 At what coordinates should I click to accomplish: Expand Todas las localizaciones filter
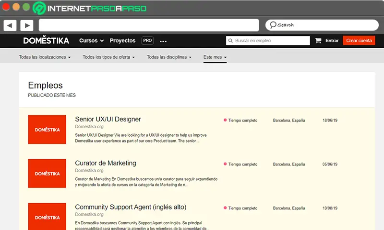[45, 57]
